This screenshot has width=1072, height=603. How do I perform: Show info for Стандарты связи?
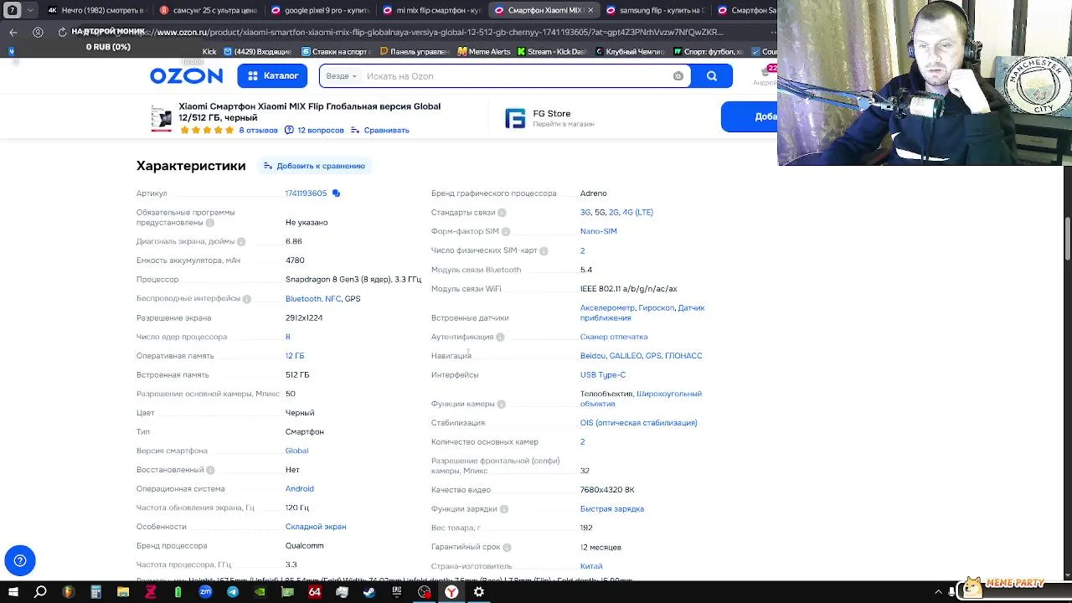[x=502, y=213]
